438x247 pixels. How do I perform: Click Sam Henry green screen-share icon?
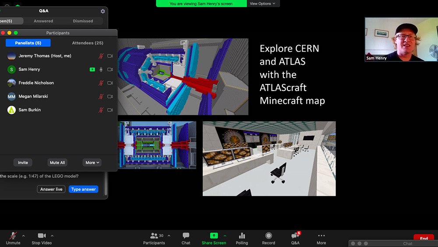tap(92, 69)
